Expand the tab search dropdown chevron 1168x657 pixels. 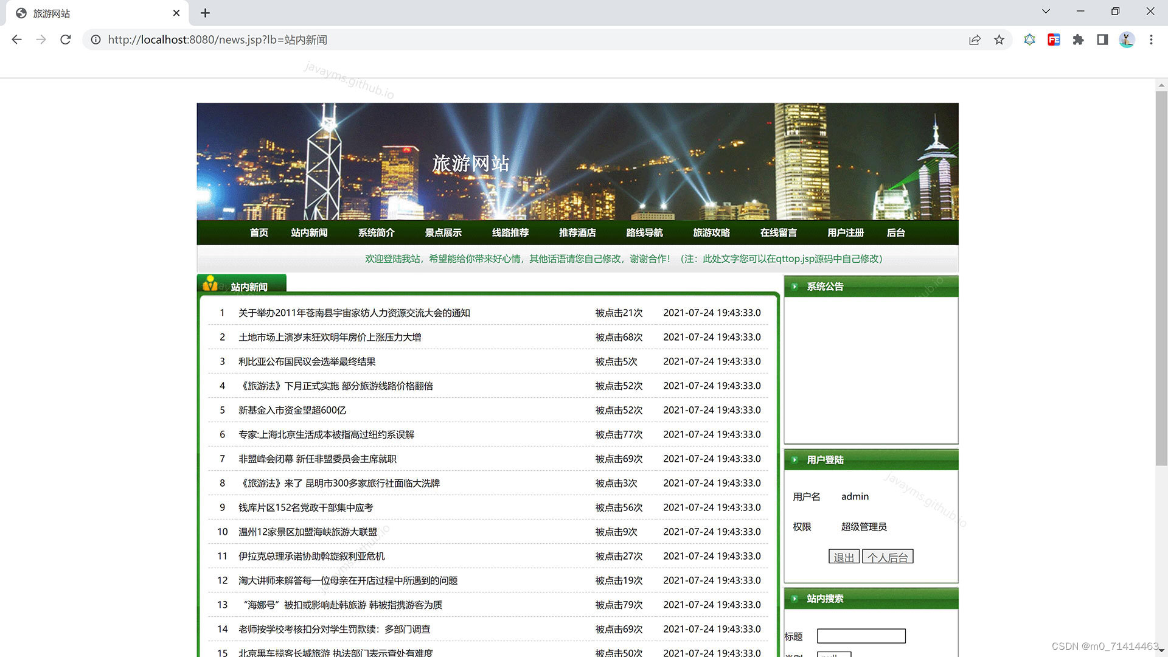[1046, 12]
